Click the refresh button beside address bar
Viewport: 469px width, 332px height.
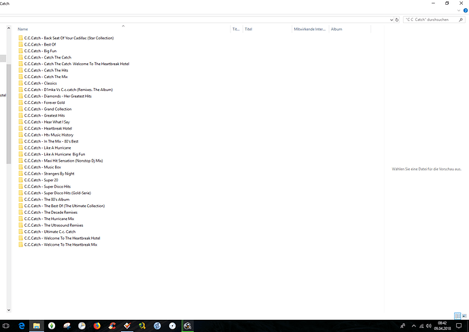click(397, 20)
